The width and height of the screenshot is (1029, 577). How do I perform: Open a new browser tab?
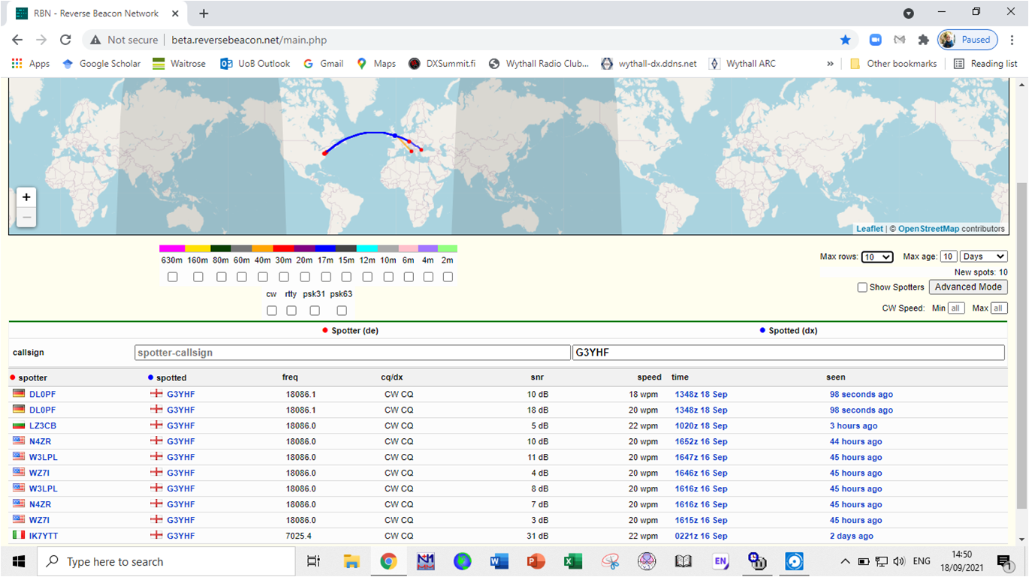point(204,14)
